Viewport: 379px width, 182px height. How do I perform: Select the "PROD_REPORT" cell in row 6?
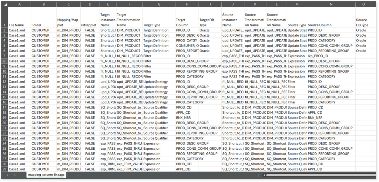click(187, 51)
